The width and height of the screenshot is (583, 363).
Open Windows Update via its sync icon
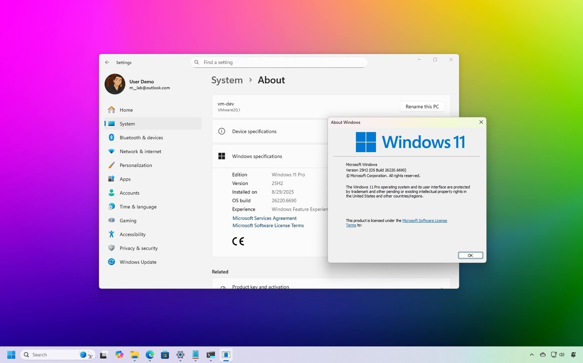112,262
